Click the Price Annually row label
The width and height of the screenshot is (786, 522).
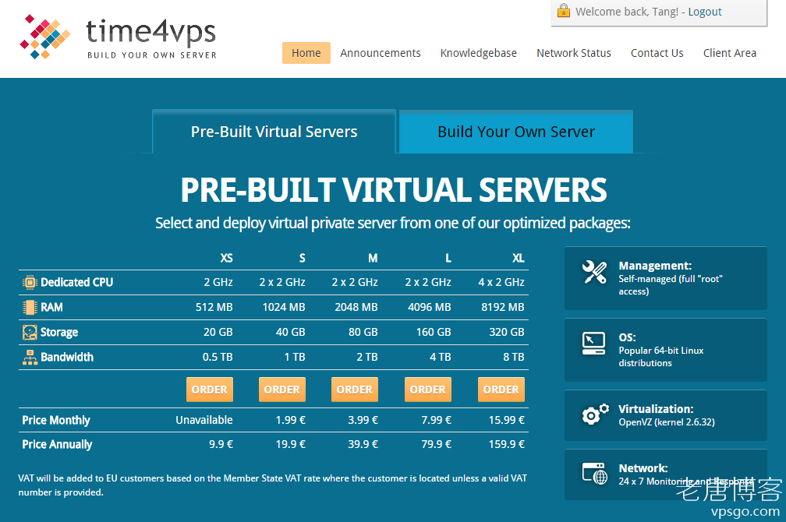tap(57, 445)
